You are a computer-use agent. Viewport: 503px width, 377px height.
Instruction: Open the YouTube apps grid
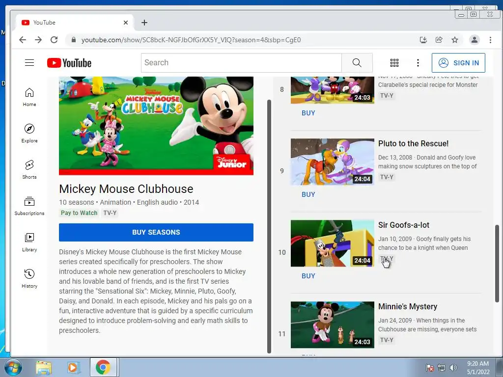394,63
